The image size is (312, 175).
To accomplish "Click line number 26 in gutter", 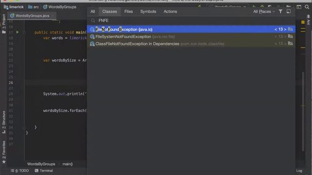I will click(x=11, y=83).
